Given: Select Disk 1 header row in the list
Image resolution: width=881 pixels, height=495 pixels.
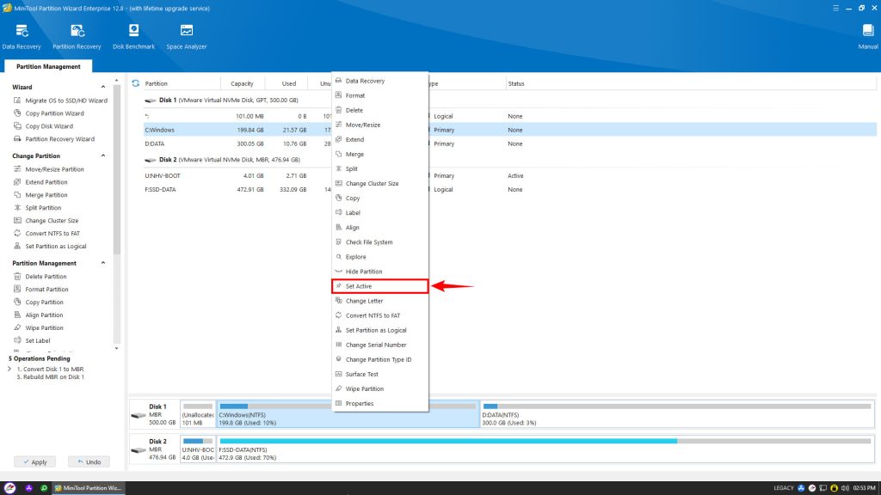Looking at the screenshot, I should [x=510, y=100].
